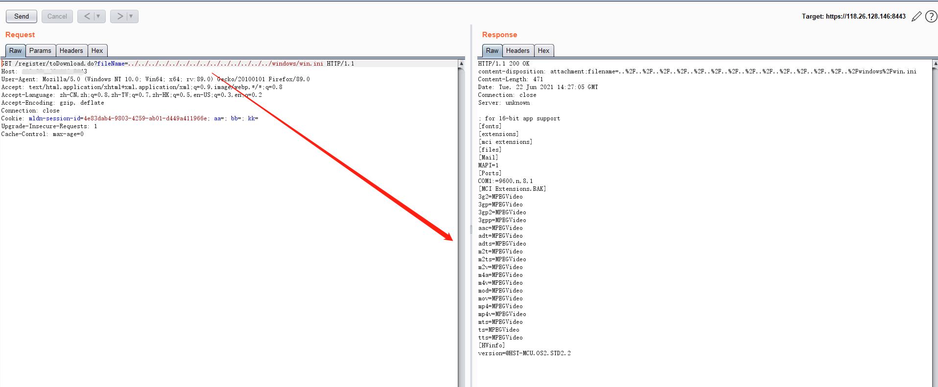Open the back-history dropdown arrow
938x387 pixels.
click(x=98, y=16)
